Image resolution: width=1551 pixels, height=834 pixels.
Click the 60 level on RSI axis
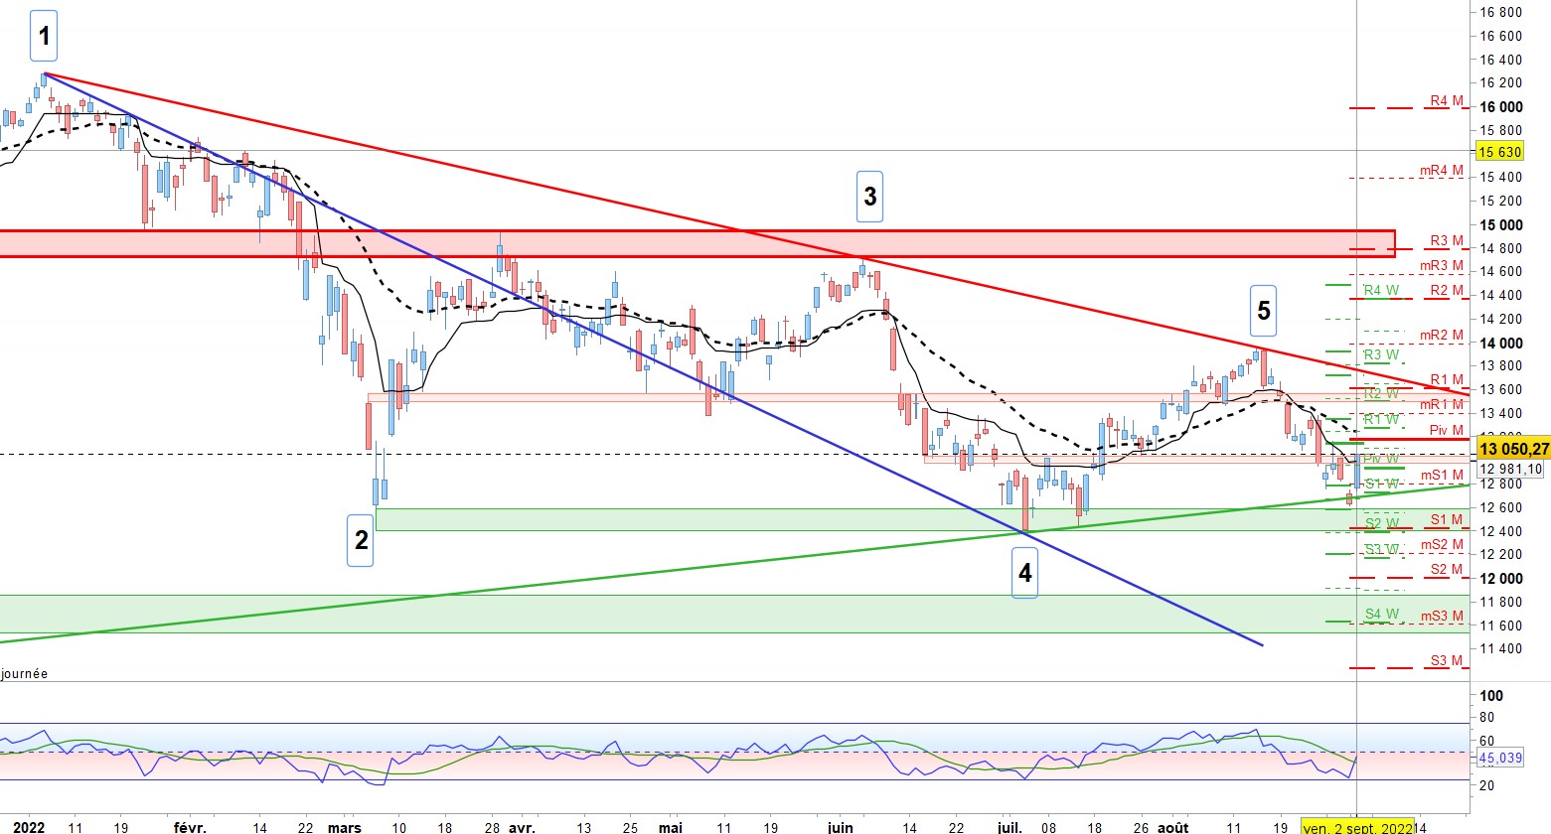1487,741
